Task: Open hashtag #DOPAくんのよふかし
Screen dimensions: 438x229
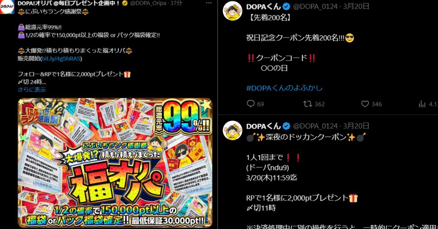Action: (284, 88)
